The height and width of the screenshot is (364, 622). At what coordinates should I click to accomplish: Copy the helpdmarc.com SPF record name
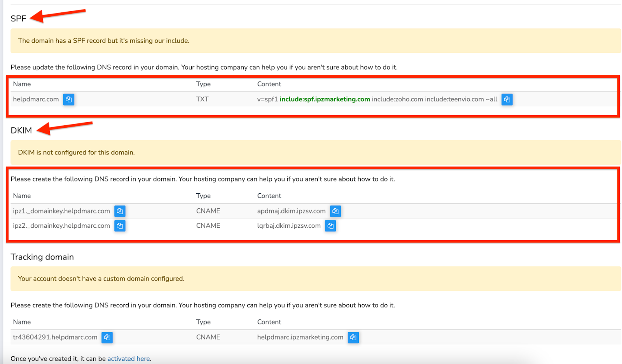68,99
